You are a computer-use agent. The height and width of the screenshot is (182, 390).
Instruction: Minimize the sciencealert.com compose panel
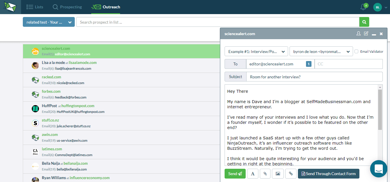pyautogui.click(x=374, y=34)
